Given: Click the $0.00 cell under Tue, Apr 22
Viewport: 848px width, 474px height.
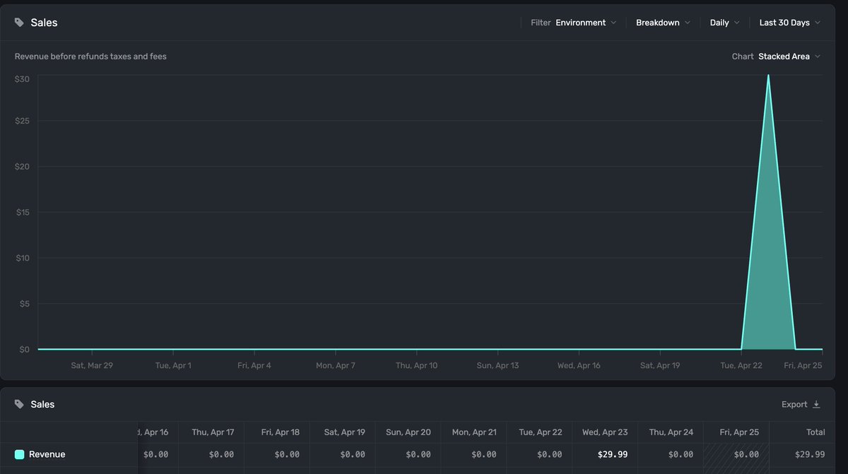Looking at the screenshot, I should 549,454.
